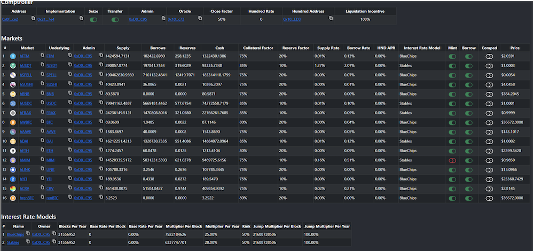Toggle the Comptroller Transfer switch
The image size is (534, 251).
115,20
